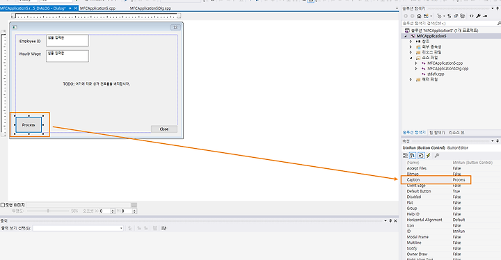Image resolution: width=501 pixels, height=260 pixels.
Task: Click the Alphabetical sort icon in Properties
Action: [413, 156]
